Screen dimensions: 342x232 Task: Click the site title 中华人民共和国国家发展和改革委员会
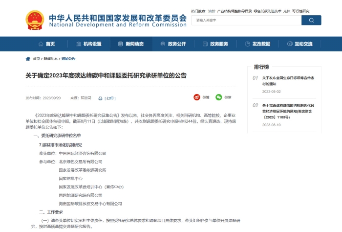tap(118, 18)
